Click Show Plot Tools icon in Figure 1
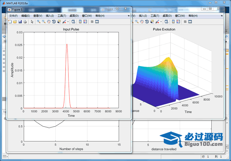 click(x=97, y=22)
